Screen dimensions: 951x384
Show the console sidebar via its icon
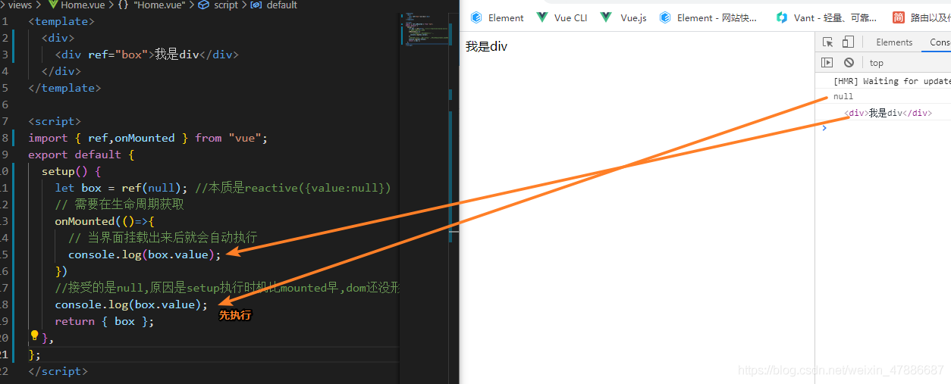[x=827, y=63]
